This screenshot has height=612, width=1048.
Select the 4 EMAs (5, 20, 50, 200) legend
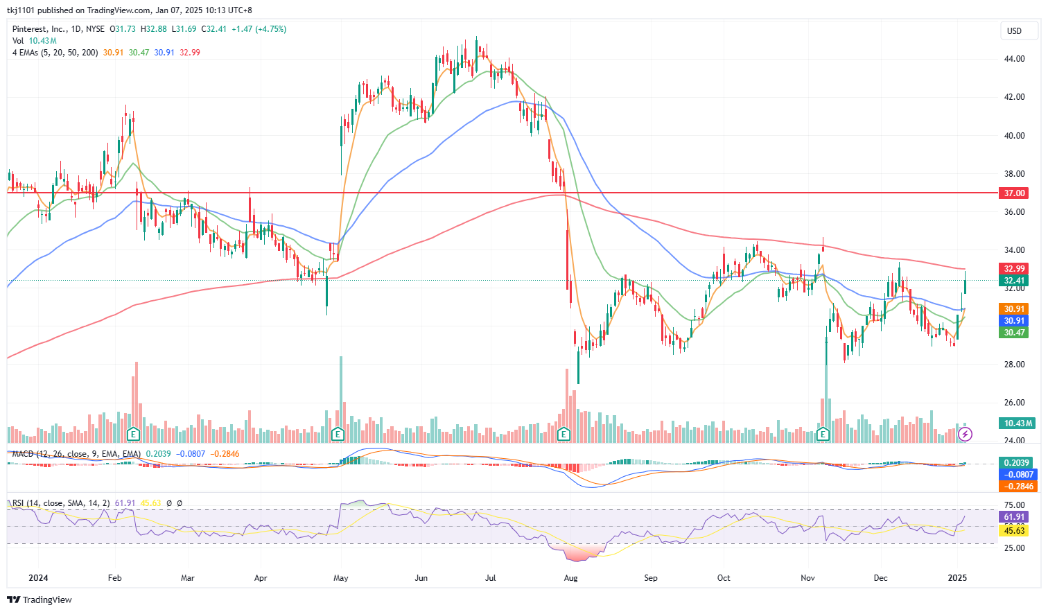point(55,53)
